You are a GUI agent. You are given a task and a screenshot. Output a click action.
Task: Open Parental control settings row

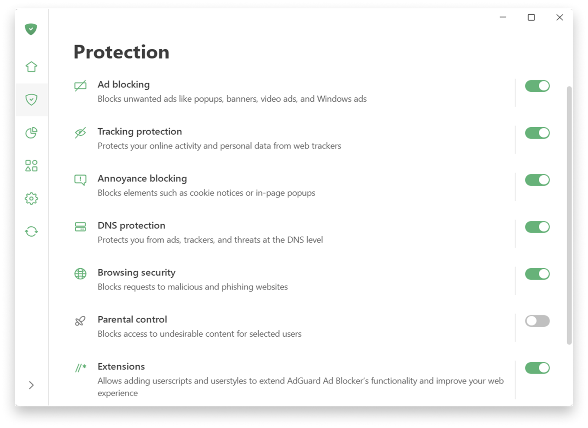coord(294,327)
